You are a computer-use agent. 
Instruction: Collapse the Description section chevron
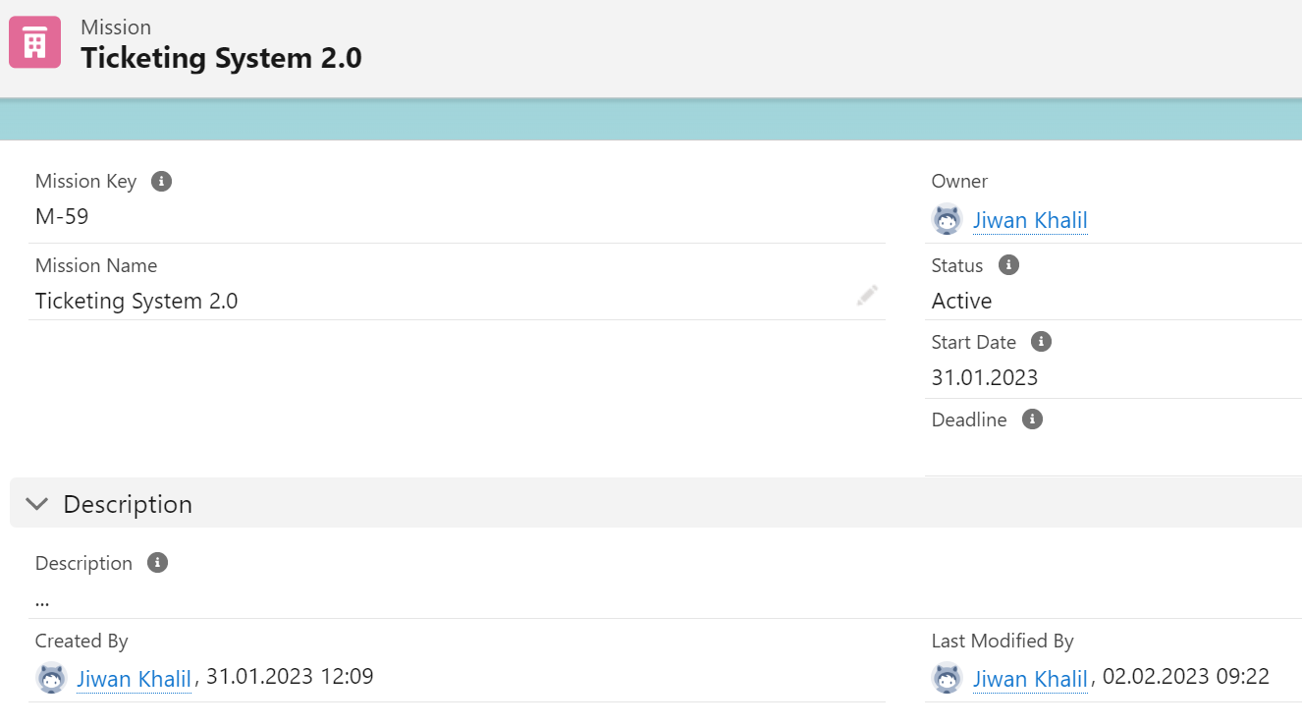pyautogui.click(x=37, y=504)
